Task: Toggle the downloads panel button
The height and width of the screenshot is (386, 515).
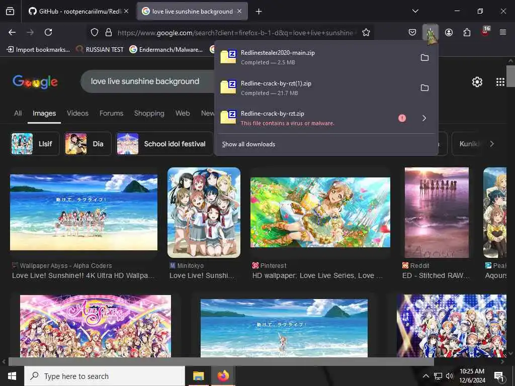Action: coord(431,32)
